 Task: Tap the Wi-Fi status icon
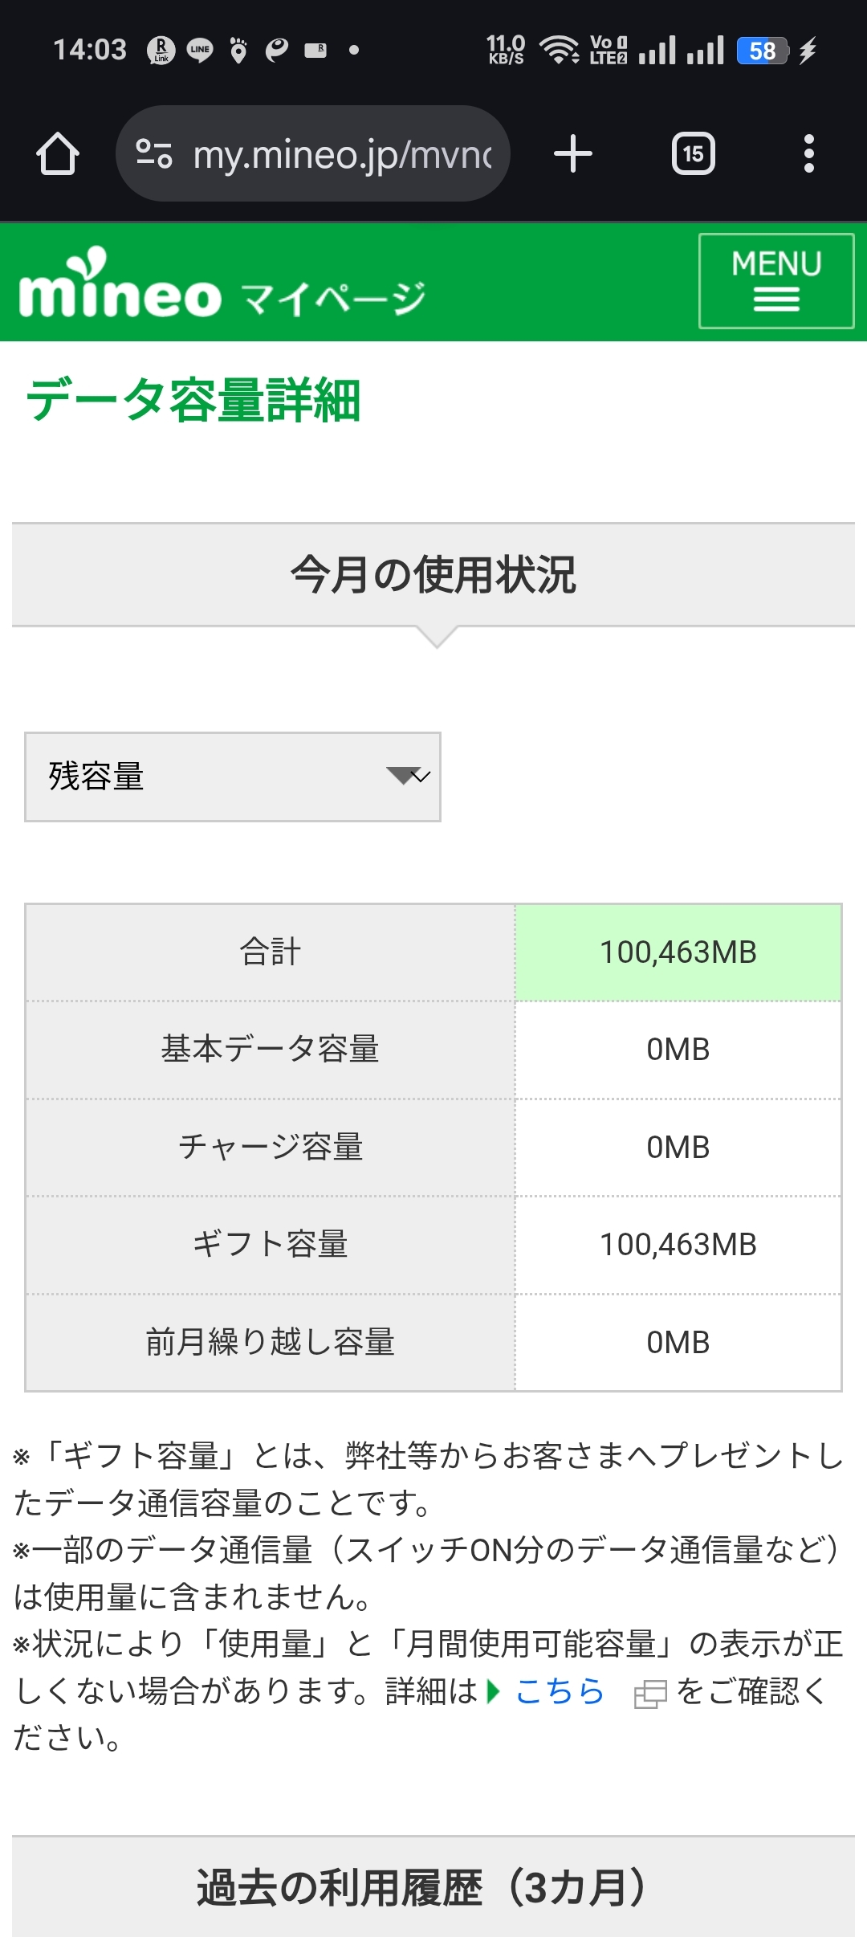(559, 50)
